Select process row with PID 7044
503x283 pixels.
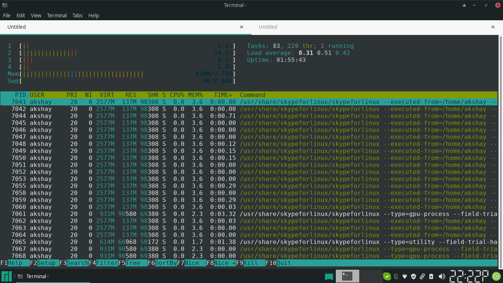(x=249, y=116)
